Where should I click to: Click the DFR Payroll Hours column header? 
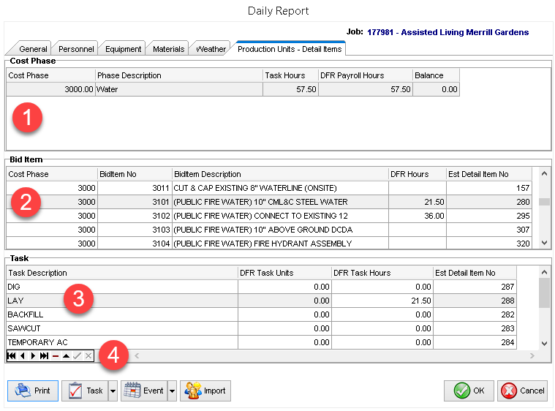pos(366,75)
